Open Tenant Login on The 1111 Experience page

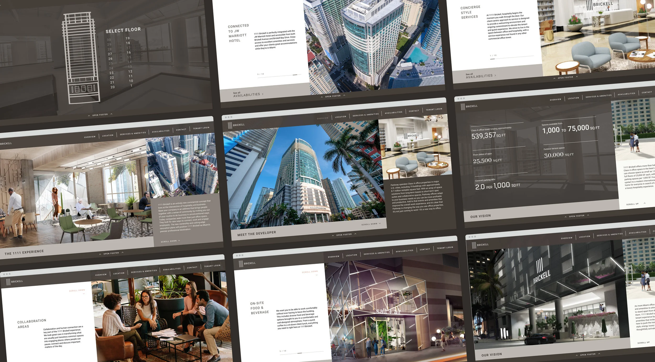click(x=201, y=128)
